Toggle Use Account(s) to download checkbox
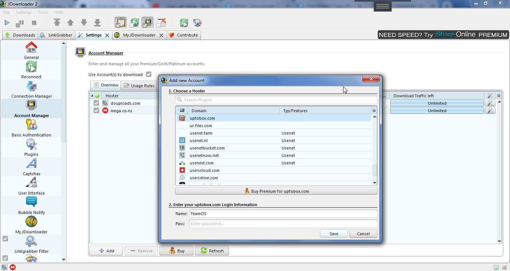The height and width of the screenshot is (271, 510). (149, 74)
